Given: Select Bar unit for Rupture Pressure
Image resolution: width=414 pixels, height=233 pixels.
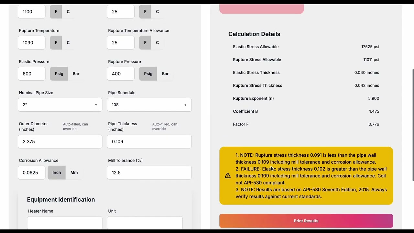Looking at the screenshot, I should pos(165,74).
